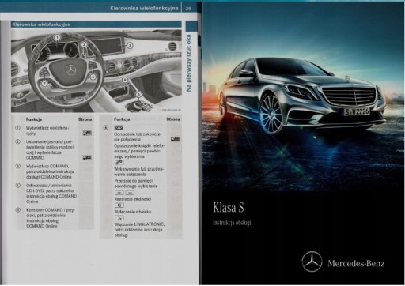This screenshot has width=405, height=286.
Task: Click the 'Odtwarzacz / zmieniarka CD i DVD' row
Action: click(x=51, y=194)
